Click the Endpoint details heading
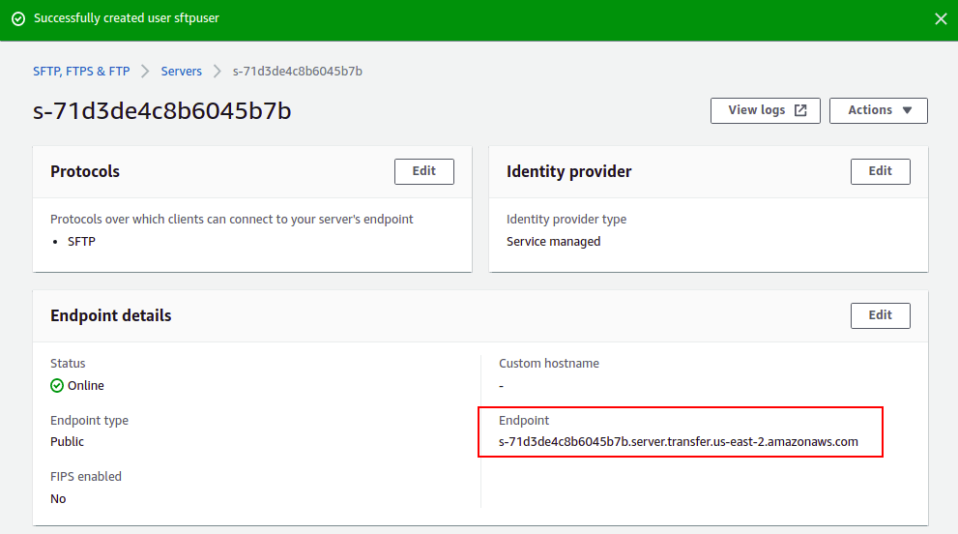Viewport: 958px width, 534px height. click(x=110, y=315)
